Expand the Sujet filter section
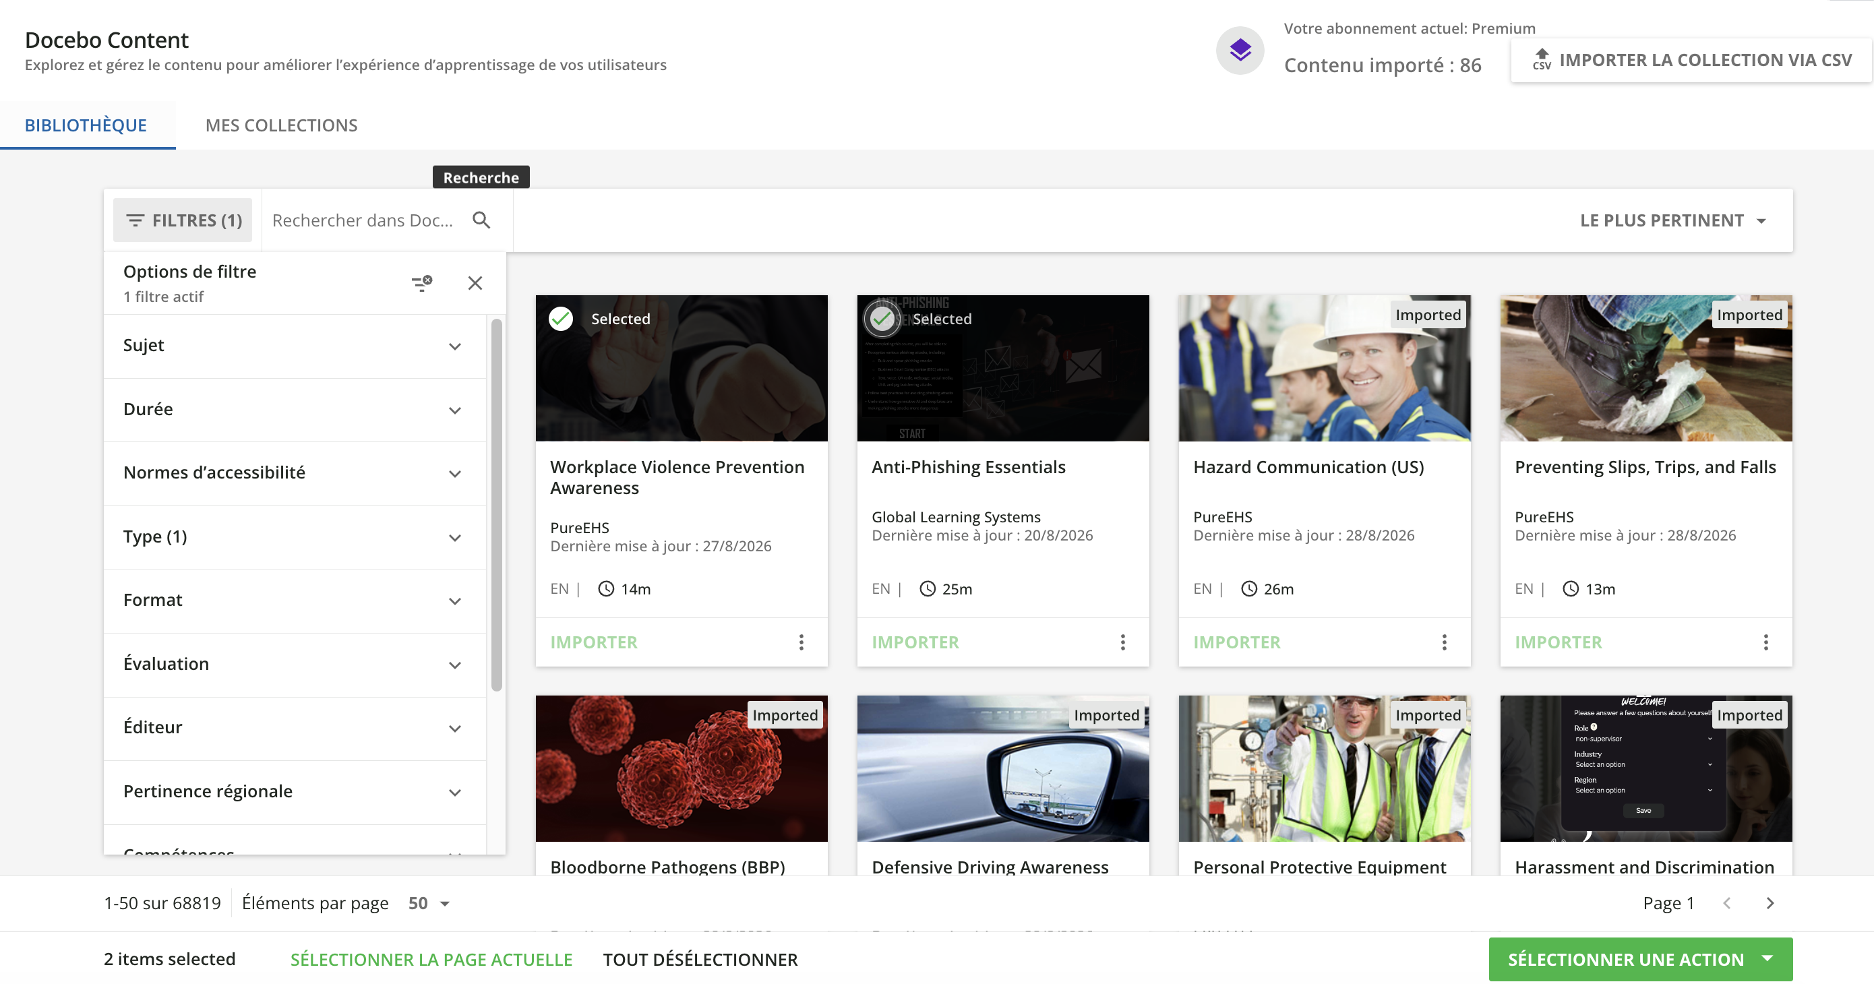Viewport: 1874px width, 984px height. pyautogui.click(x=295, y=346)
